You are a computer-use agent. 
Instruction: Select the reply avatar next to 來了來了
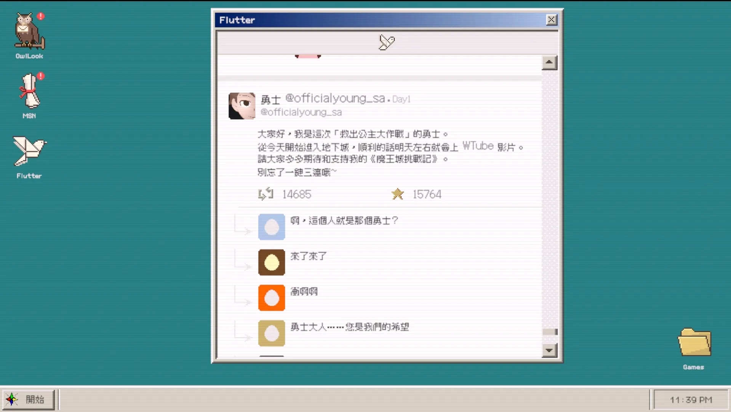coord(271,262)
